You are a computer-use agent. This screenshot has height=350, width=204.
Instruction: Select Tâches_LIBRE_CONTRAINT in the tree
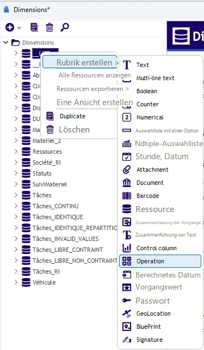(67, 250)
